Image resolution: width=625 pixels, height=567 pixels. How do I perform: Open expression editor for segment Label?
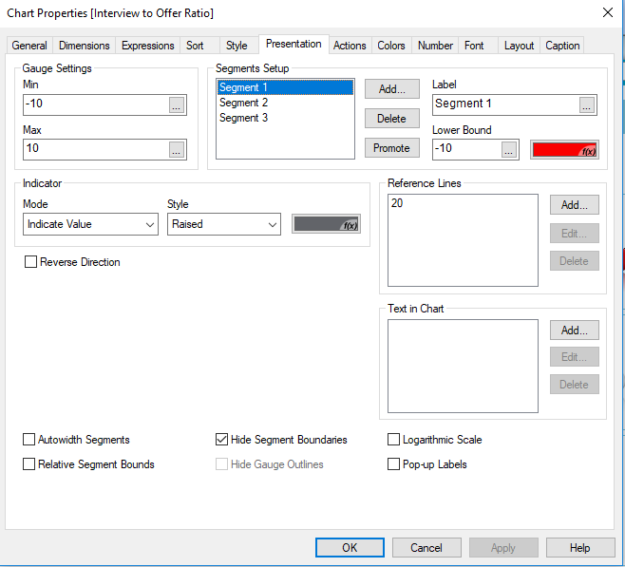point(586,104)
